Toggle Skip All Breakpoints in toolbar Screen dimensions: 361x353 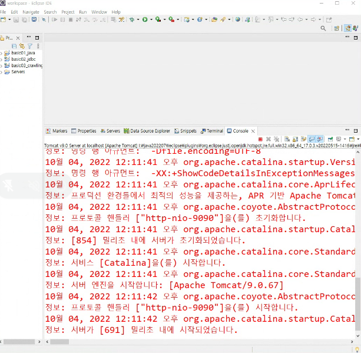44,19
